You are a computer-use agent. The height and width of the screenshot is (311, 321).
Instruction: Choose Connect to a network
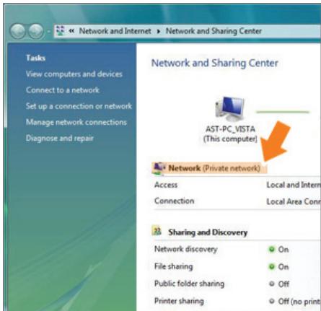[x=63, y=90]
